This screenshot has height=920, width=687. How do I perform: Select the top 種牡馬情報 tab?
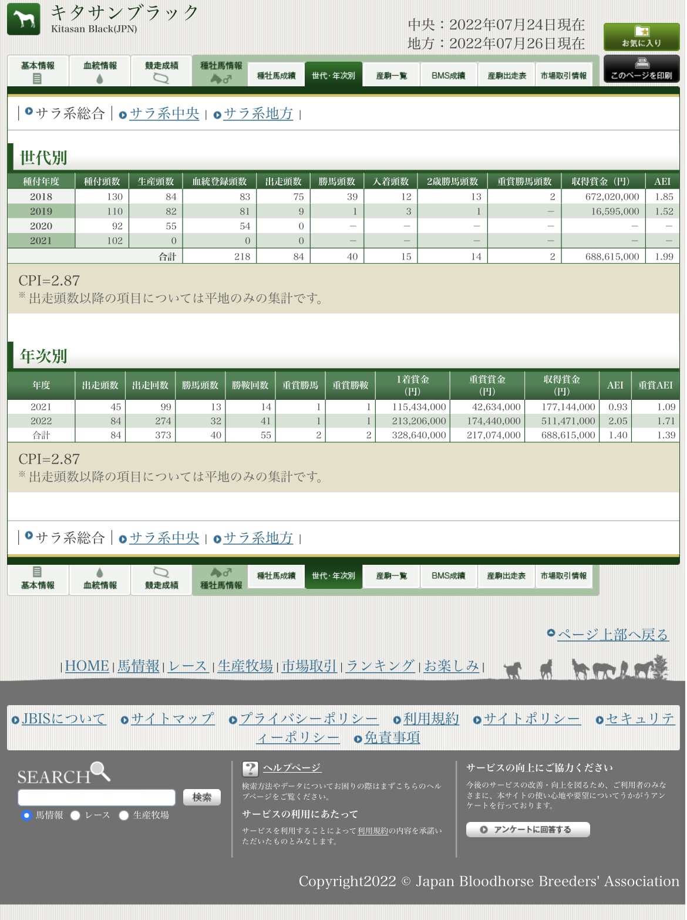click(x=221, y=71)
